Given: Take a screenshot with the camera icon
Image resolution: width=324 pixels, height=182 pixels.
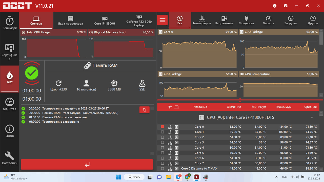Looking at the screenshot, I should coord(286,6).
